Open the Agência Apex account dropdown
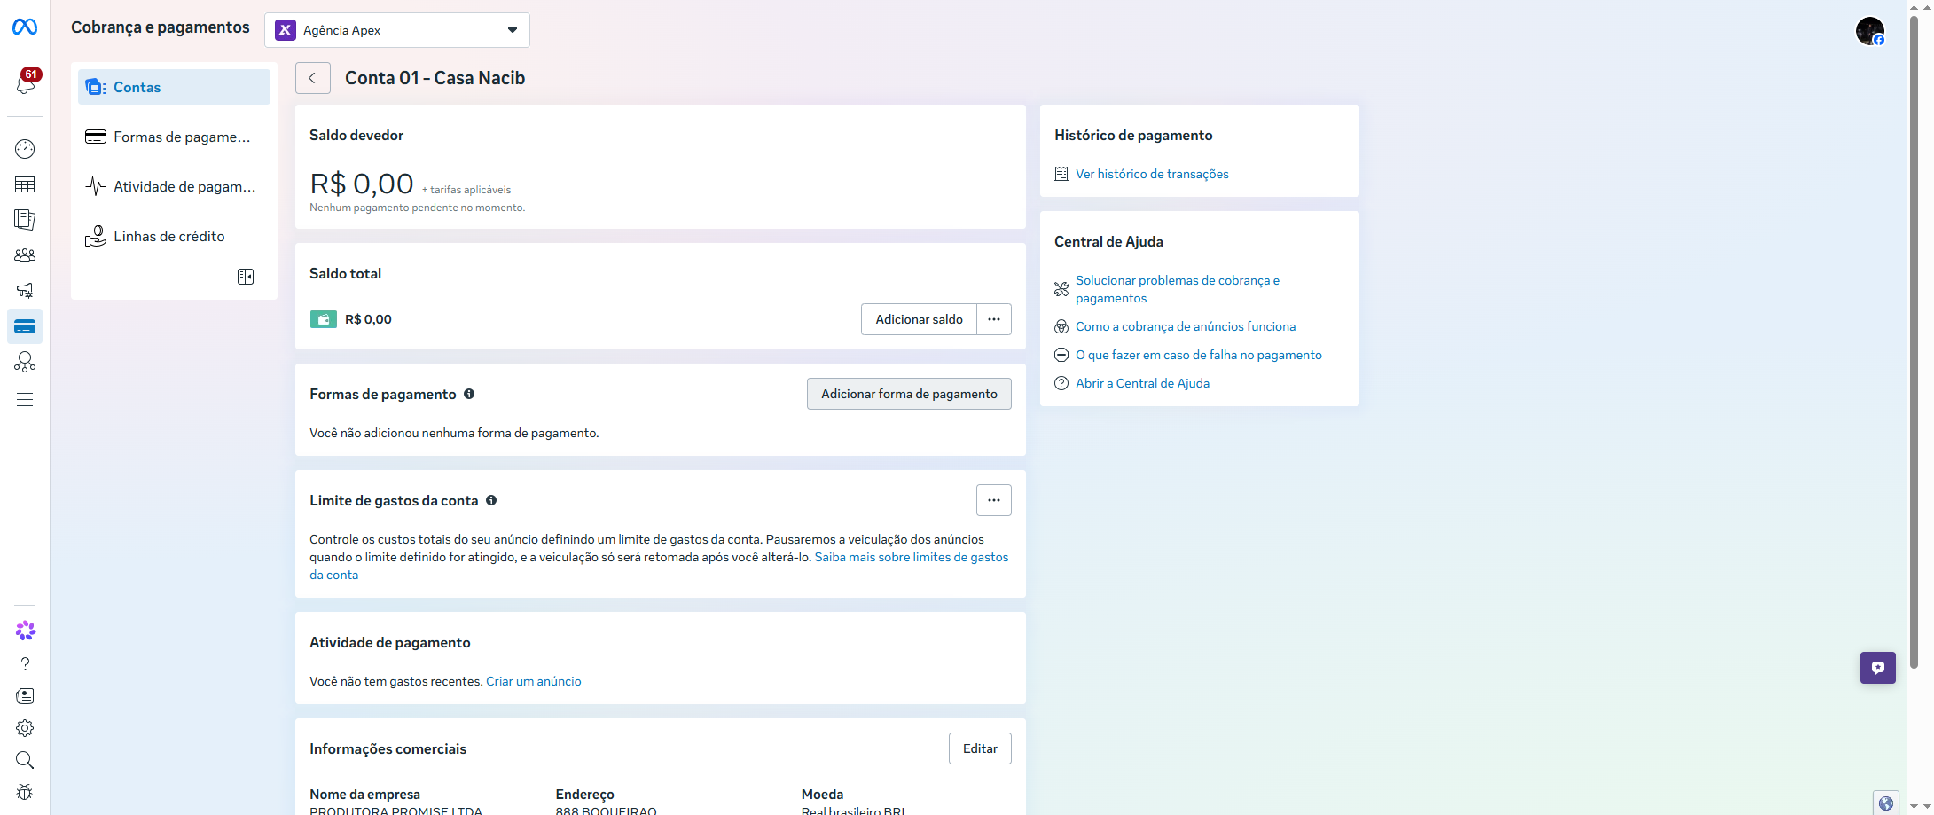The height and width of the screenshot is (815, 1934). pyautogui.click(x=397, y=30)
